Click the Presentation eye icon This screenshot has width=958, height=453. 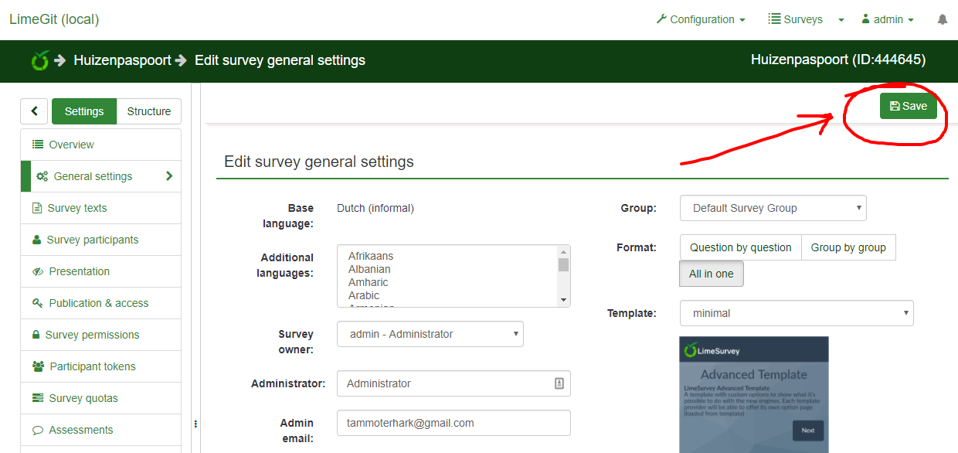point(37,271)
